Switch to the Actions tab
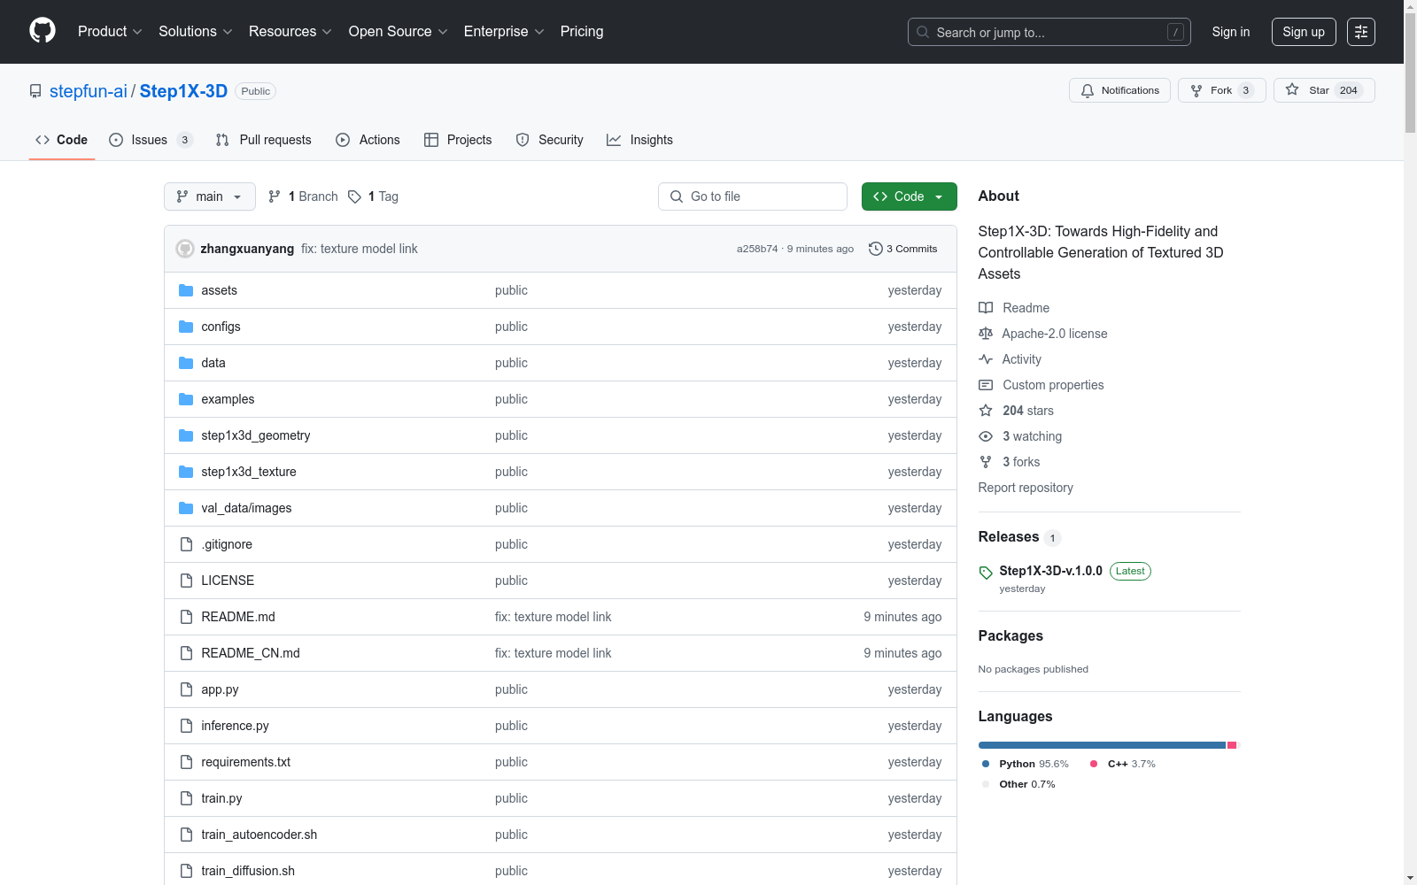Image resolution: width=1417 pixels, height=885 pixels. pos(368,140)
